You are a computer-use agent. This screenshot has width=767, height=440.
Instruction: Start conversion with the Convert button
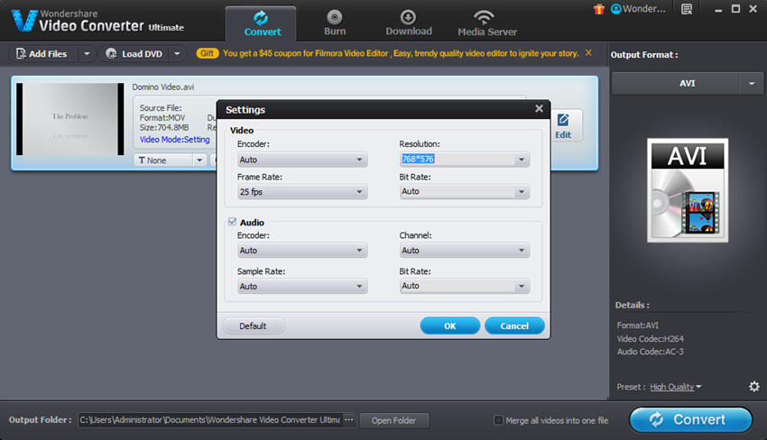(690, 419)
